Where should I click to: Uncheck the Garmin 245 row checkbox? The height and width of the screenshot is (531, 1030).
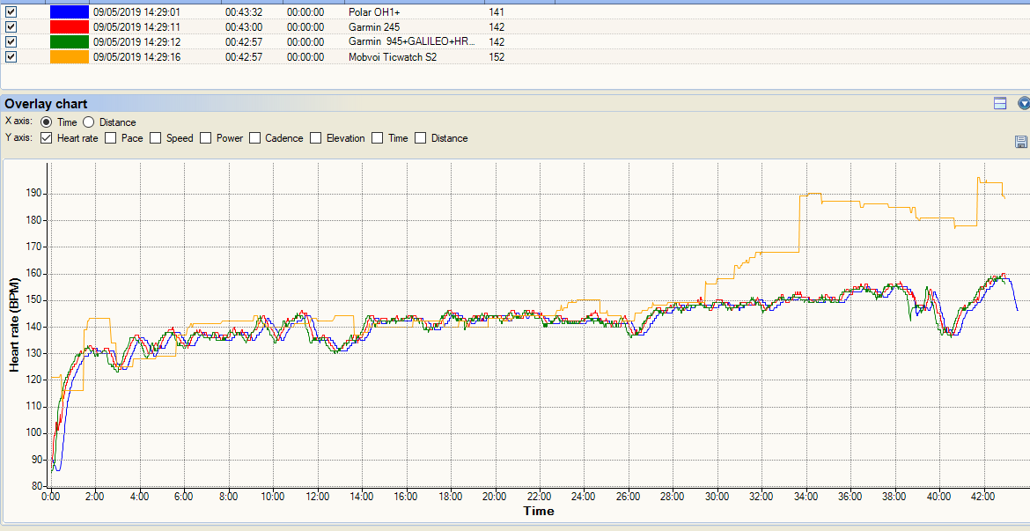pos(11,27)
